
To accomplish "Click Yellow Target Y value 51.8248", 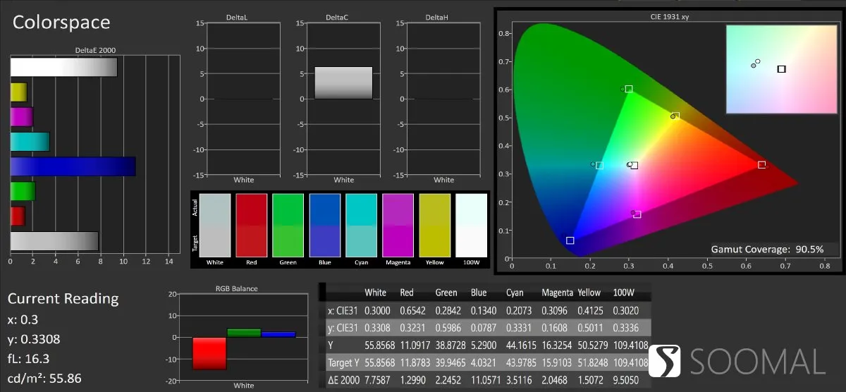I will point(593,363).
